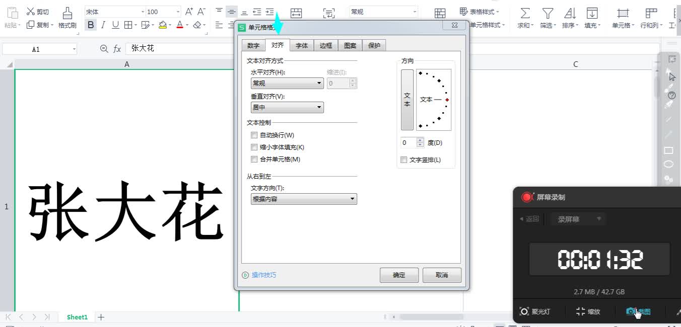Open the name box A1 dropdown

[74, 49]
